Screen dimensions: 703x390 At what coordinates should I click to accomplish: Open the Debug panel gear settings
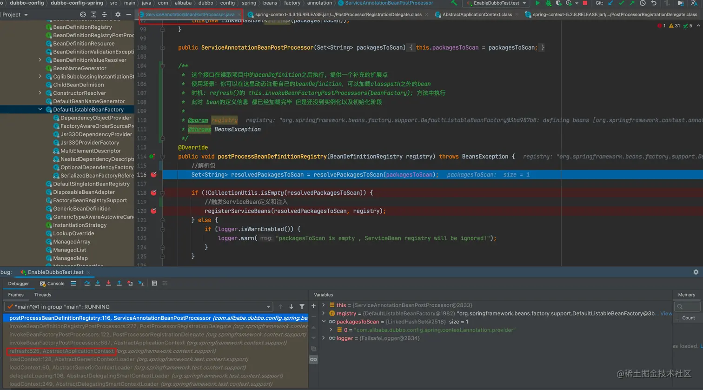(696, 272)
